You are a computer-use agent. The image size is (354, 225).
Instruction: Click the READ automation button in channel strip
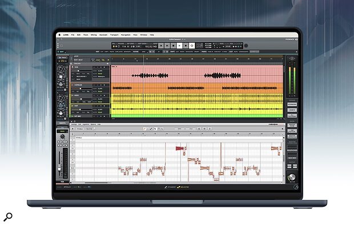coord(62,131)
